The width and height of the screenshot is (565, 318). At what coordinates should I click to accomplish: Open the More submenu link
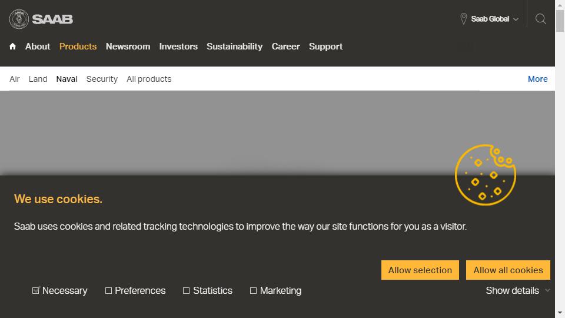click(x=537, y=79)
